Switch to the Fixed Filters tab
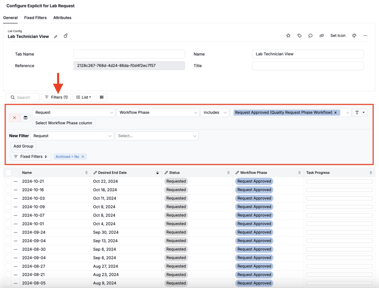 pos(36,17)
